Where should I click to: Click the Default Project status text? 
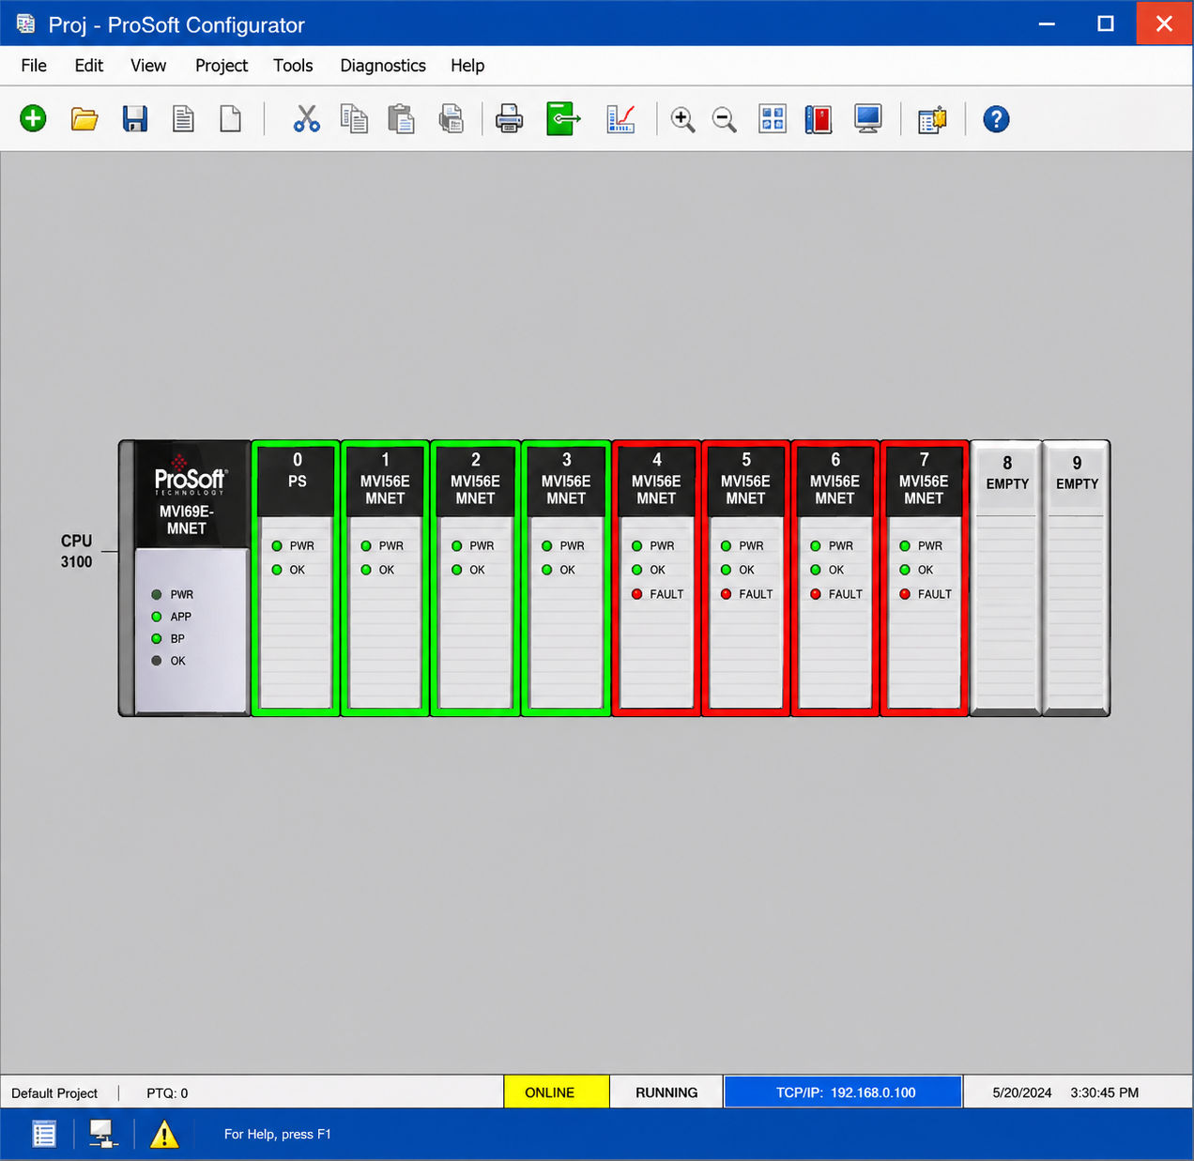pyautogui.click(x=54, y=1093)
